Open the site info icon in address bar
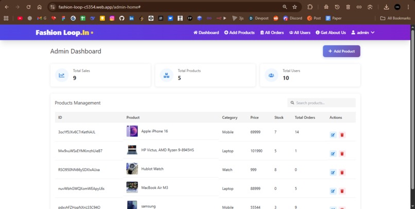 (53, 7)
